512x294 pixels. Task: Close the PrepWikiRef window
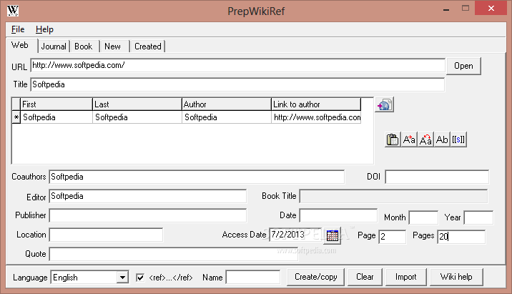(491, 8)
